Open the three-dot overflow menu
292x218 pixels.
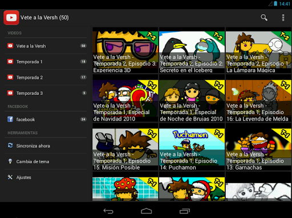click(283, 18)
